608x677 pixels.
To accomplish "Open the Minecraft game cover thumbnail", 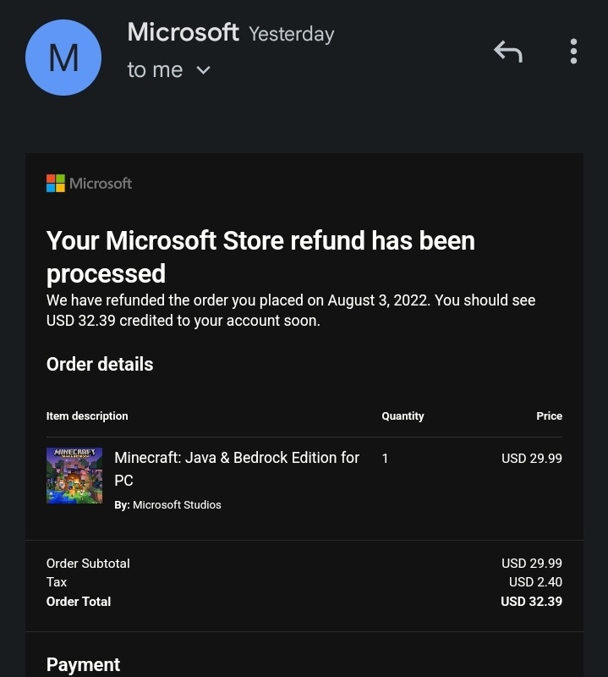I will click(x=74, y=476).
